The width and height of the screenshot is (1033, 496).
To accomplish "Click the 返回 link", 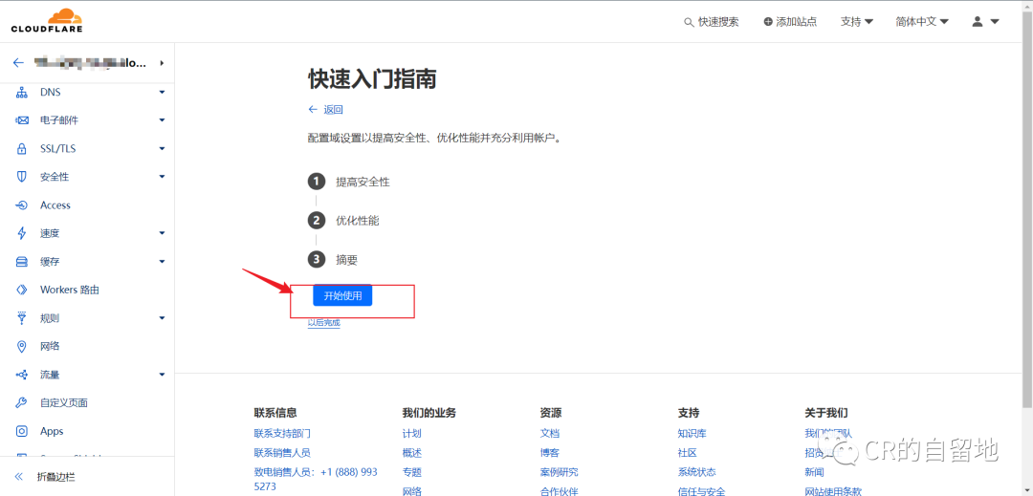I will pyautogui.click(x=326, y=110).
